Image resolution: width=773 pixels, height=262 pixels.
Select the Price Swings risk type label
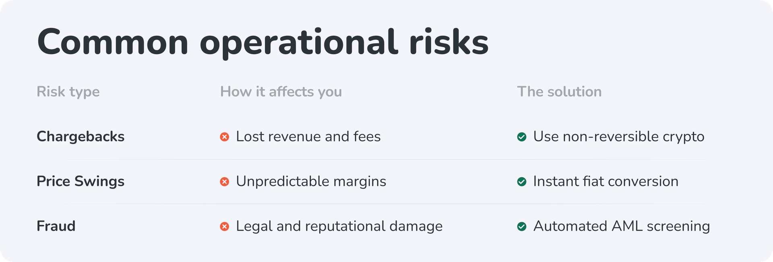tap(81, 181)
